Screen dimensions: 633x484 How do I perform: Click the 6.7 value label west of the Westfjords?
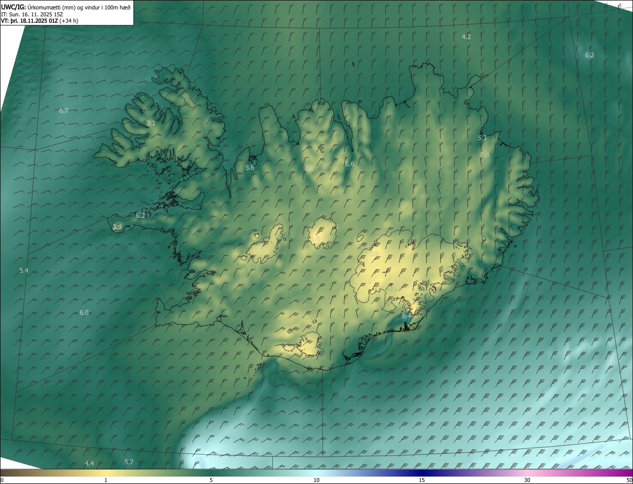tap(64, 110)
